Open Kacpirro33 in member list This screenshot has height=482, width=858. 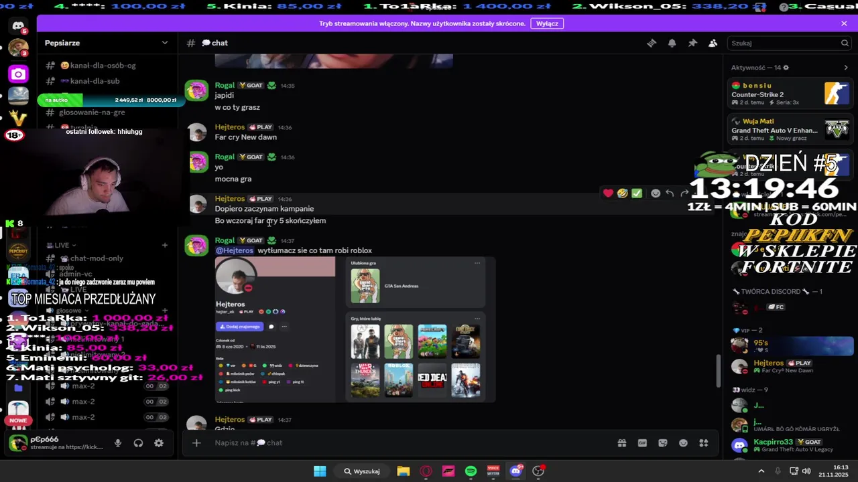[x=790, y=445]
